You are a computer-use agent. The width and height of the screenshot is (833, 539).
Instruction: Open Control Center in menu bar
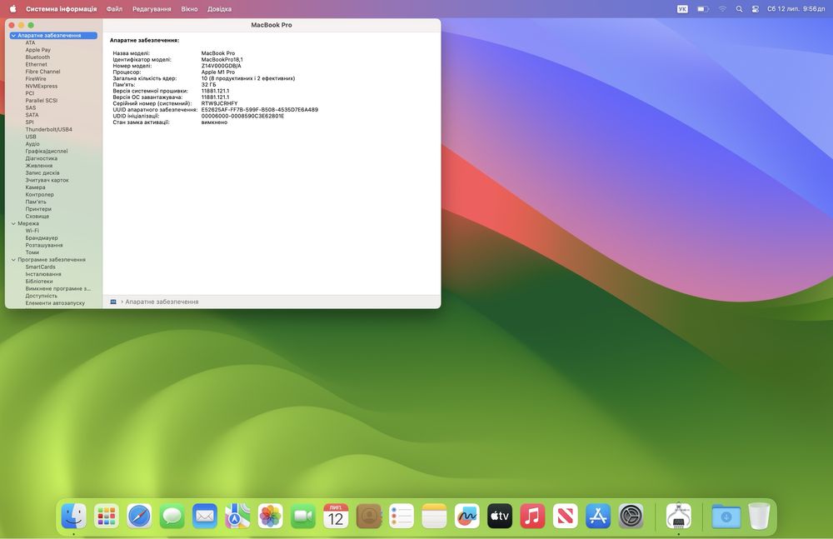coord(755,9)
